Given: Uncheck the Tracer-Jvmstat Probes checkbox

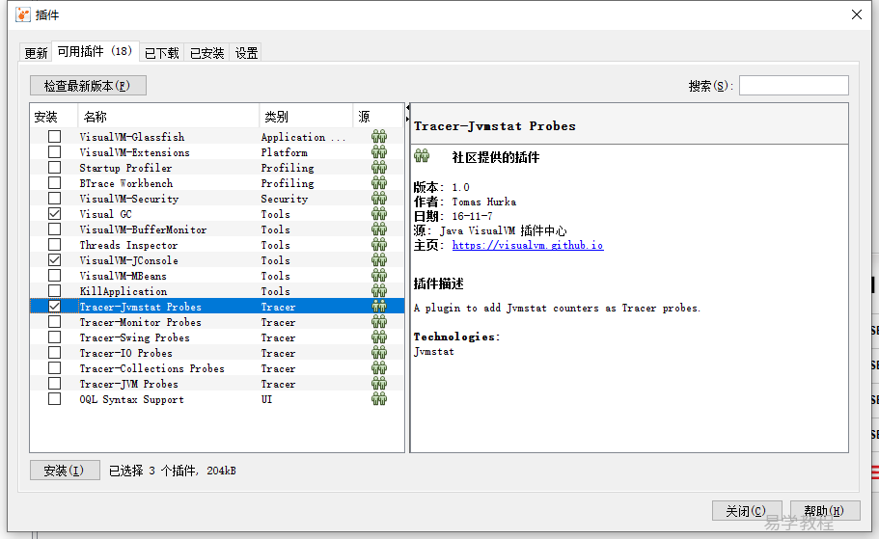Looking at the screenshot, I should (54, 306).
